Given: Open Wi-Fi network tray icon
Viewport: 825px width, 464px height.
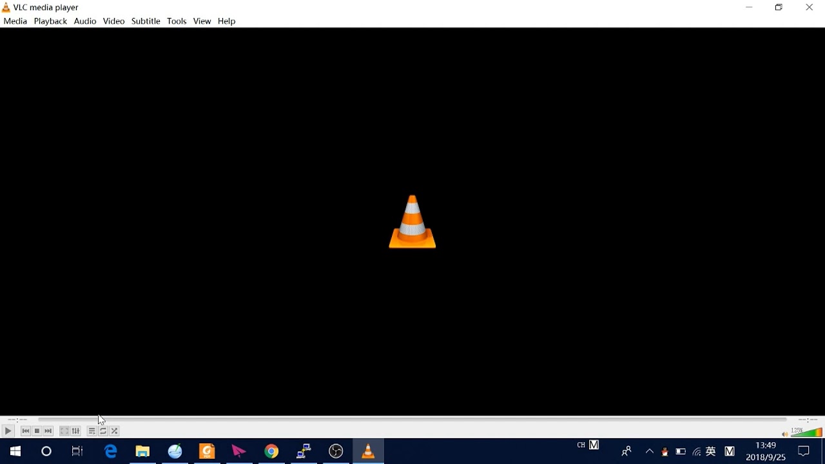Looking at the screenshot, I should 697,452.
